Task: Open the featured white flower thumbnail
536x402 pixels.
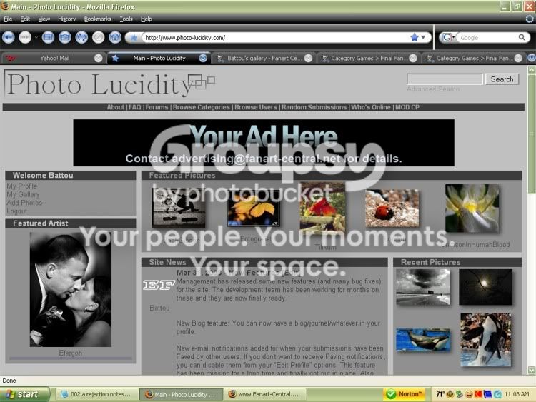Action: (x=472, y=208)
